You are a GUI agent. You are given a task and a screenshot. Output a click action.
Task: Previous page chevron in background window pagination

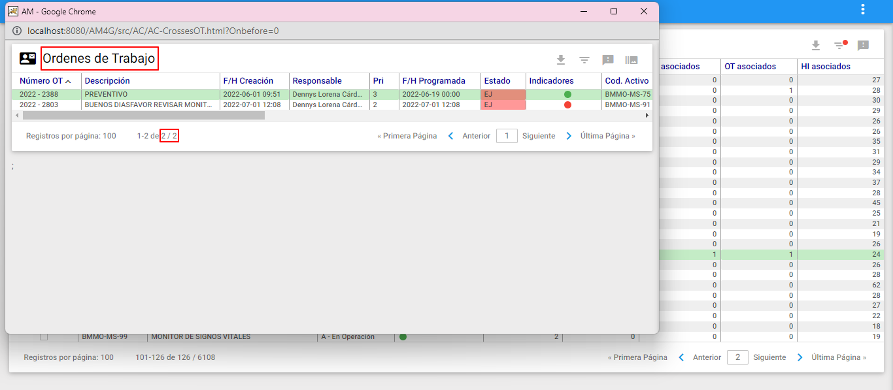coord(681,357)
